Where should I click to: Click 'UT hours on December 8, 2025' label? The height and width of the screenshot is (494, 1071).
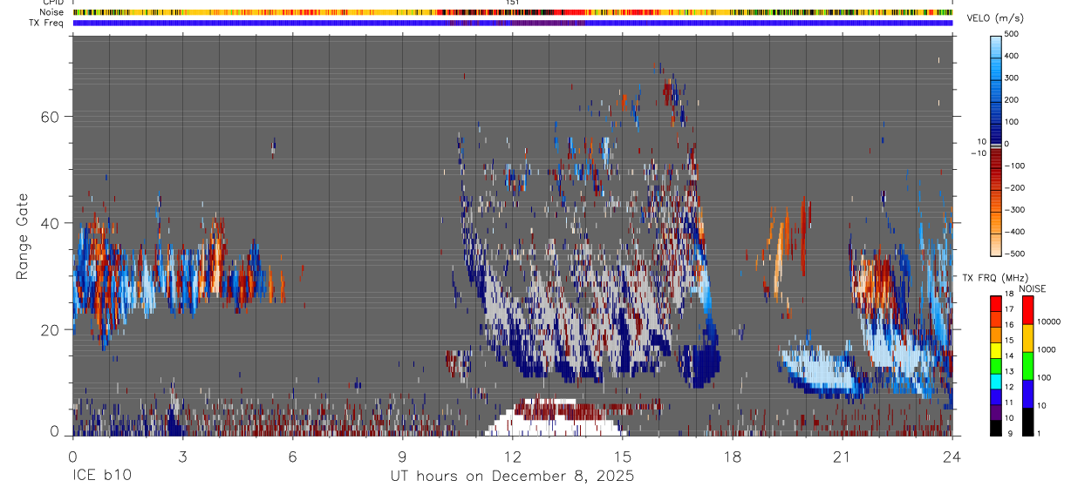pyautogui.click(x=512, y=476)
